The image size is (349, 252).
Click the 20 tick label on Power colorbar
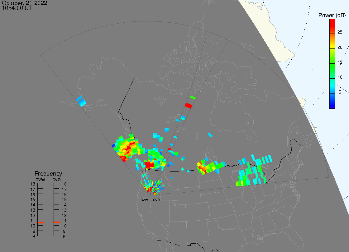[x=340, y=47]
